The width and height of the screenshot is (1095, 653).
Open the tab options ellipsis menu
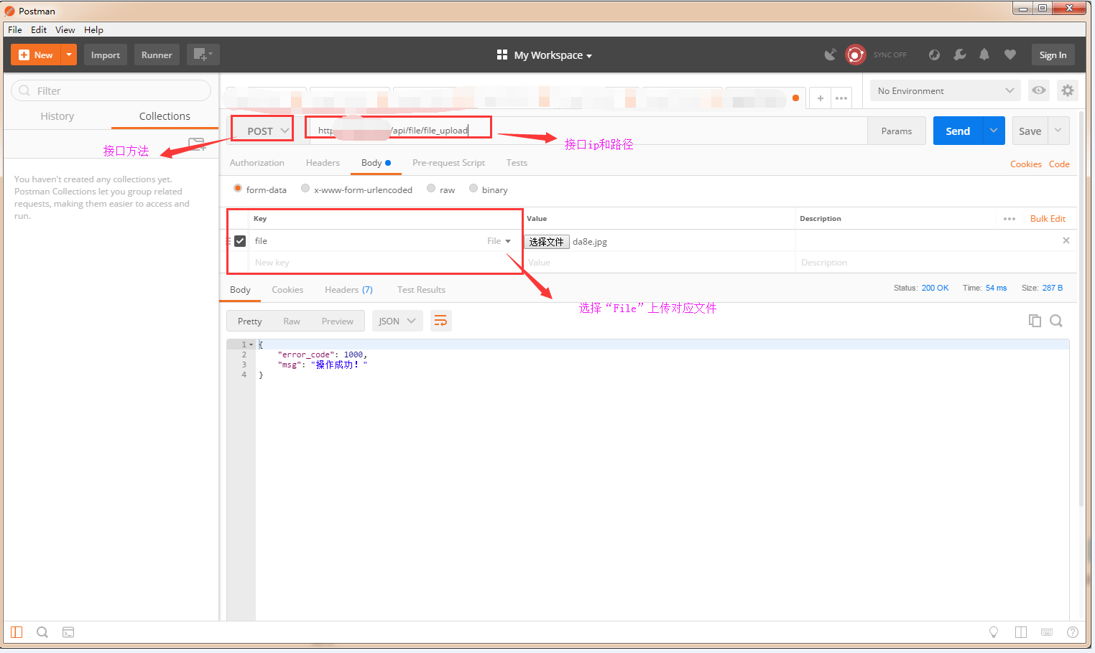point(841,98)
